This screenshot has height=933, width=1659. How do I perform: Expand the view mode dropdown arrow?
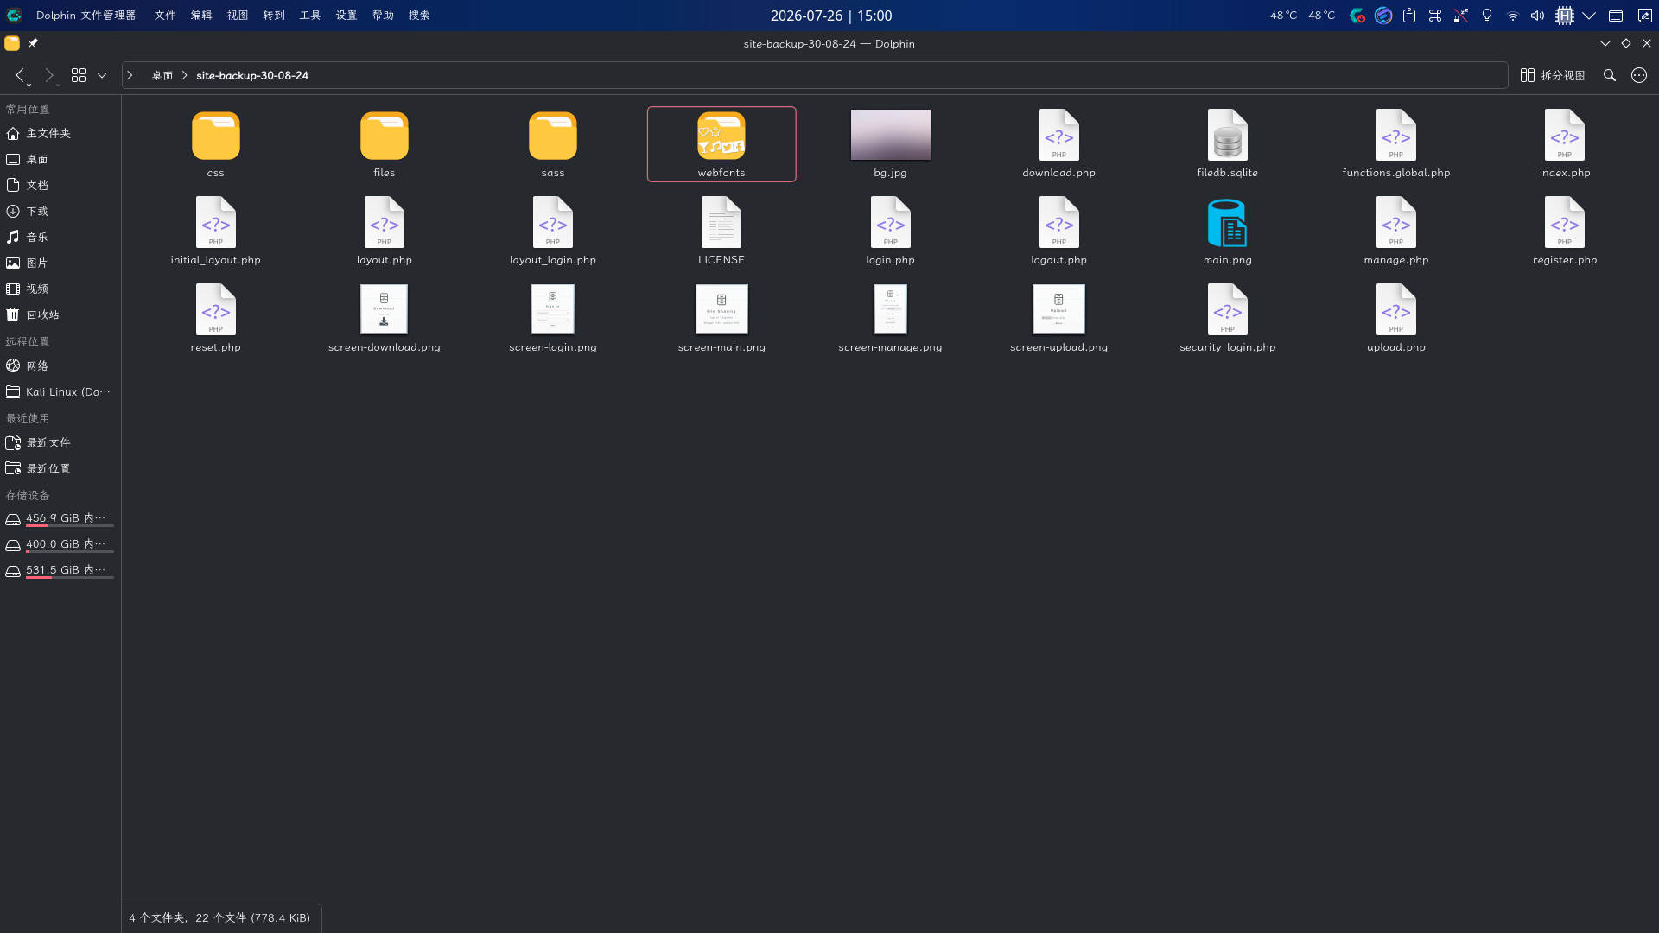tap(102, 76)
